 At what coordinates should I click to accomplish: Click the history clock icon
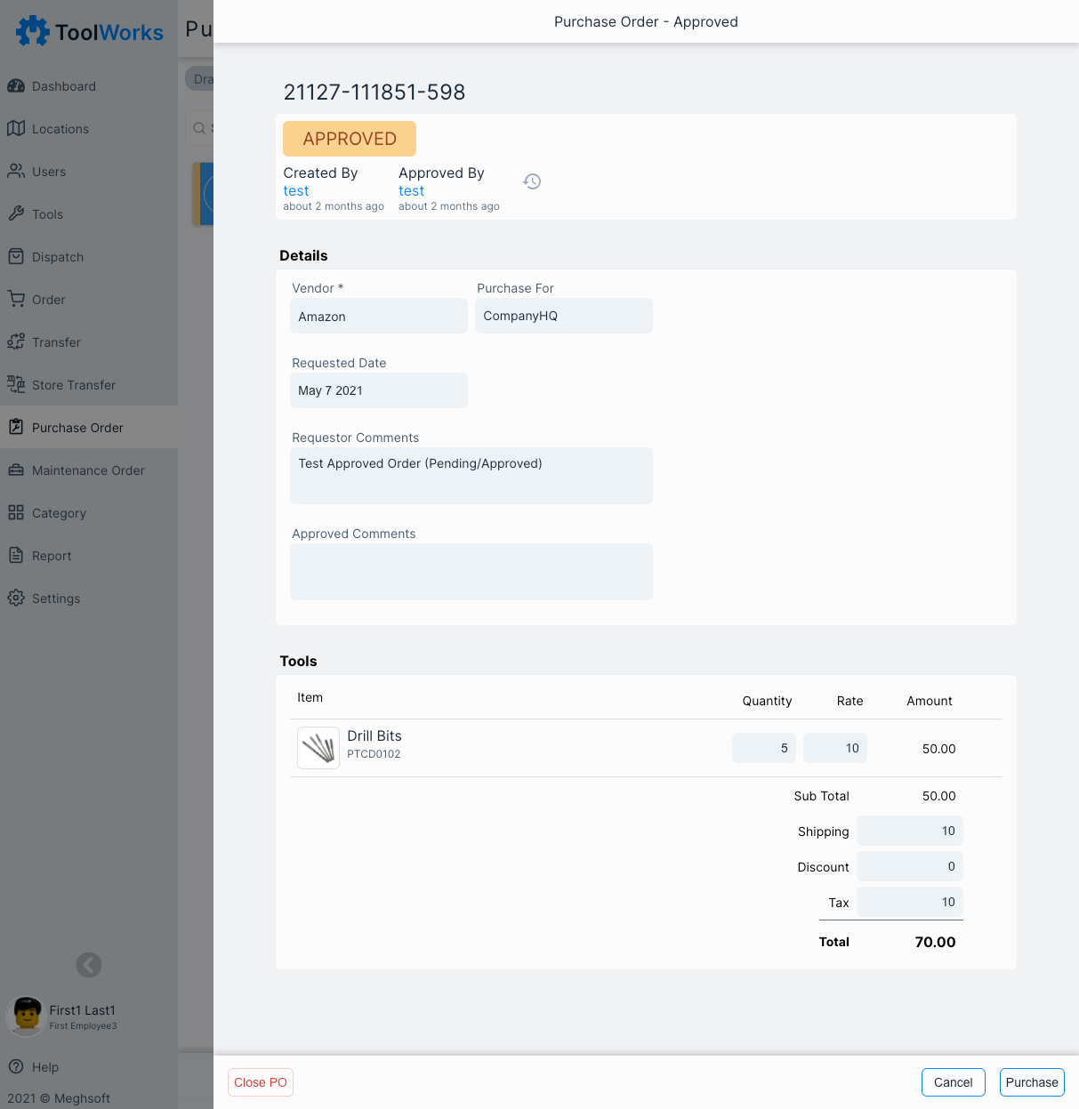532,181
